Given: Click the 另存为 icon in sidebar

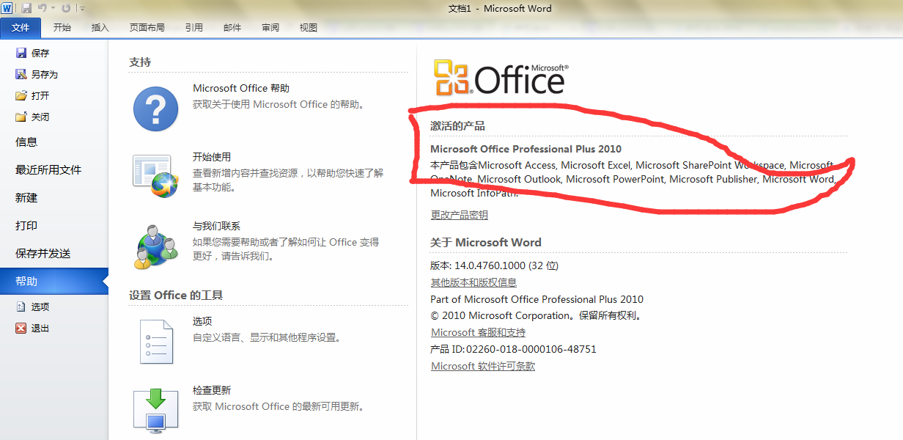Looking at the screenshot, I should [21, 74].
